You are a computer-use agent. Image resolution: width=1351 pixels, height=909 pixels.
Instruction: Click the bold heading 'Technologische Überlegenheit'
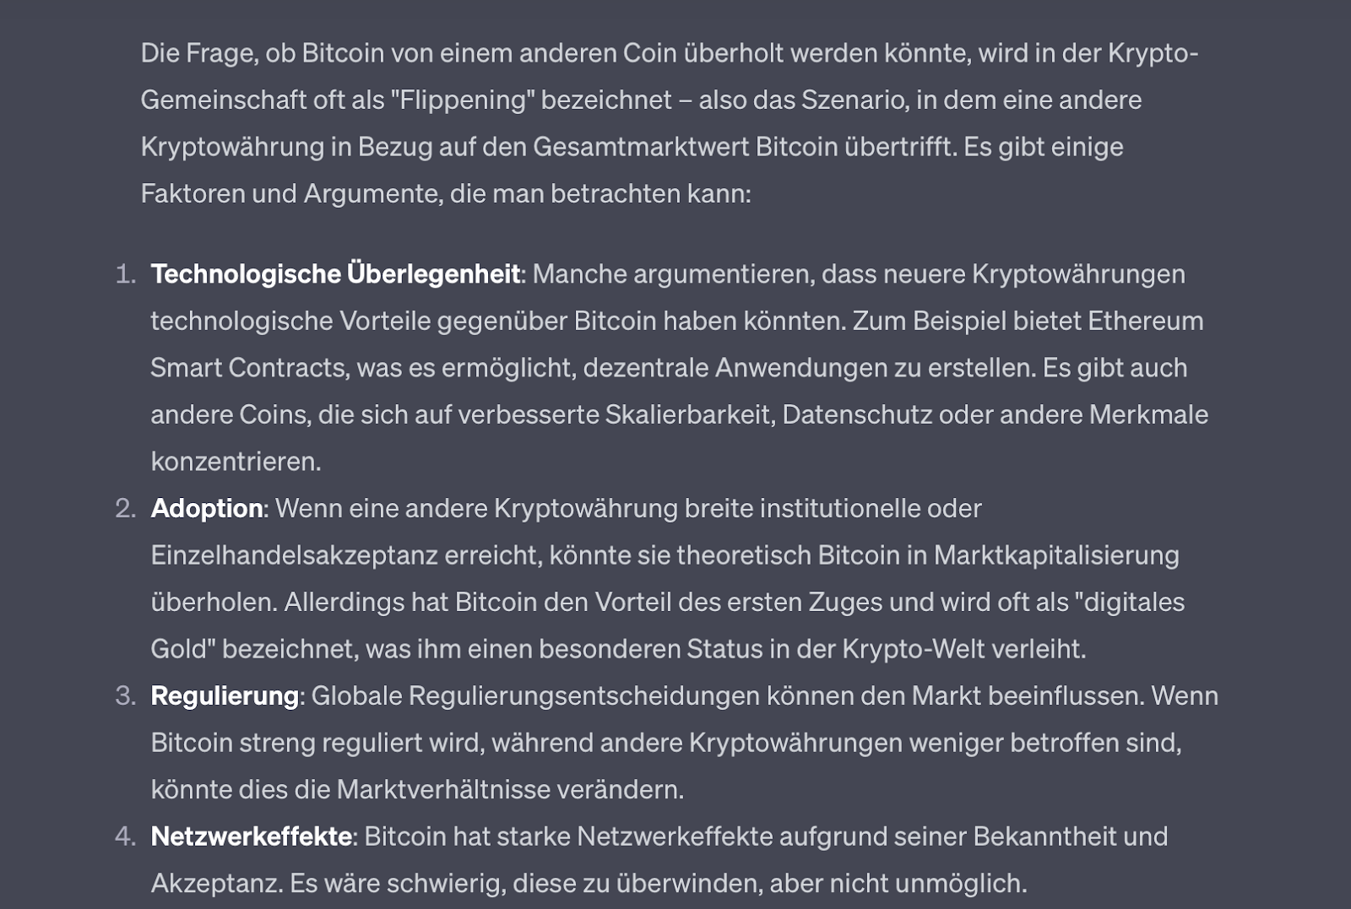[x=335, y=274]
